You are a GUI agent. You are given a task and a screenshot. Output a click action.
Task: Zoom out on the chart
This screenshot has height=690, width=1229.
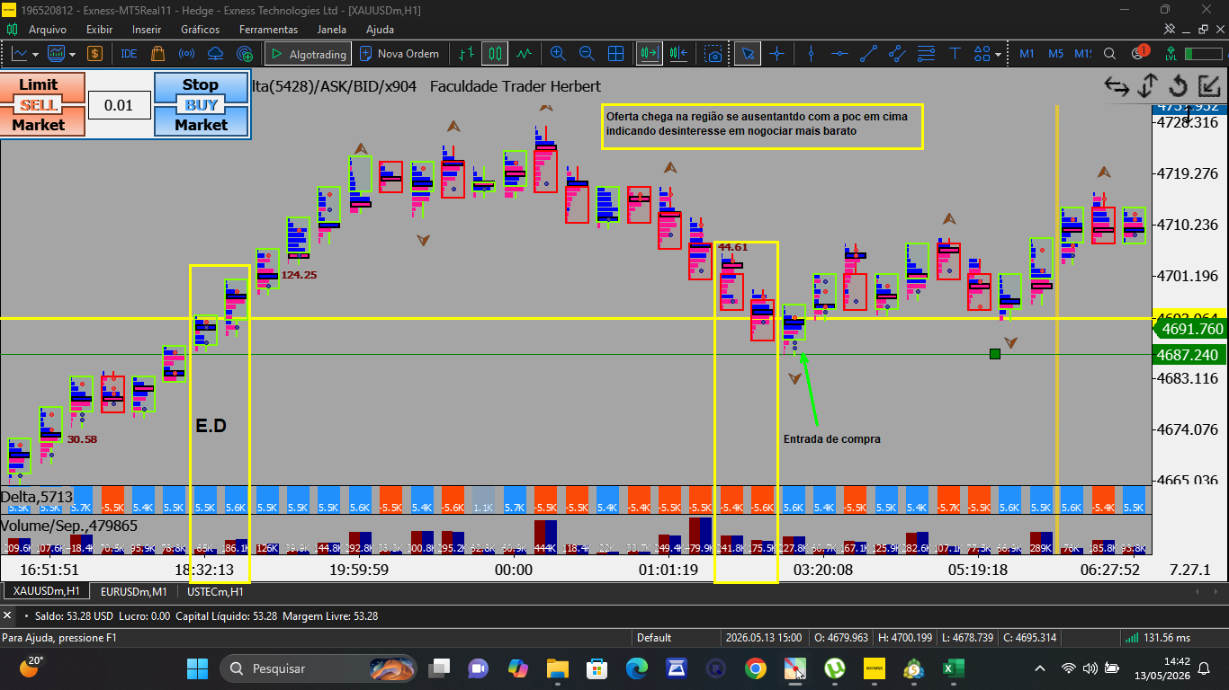tap(587, 54)
